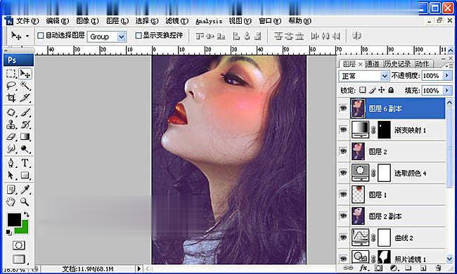Switch to 历史记录 tab
The height and width of the screenshot is (274, 457).
pyautogui.click(x=397, y=64)
